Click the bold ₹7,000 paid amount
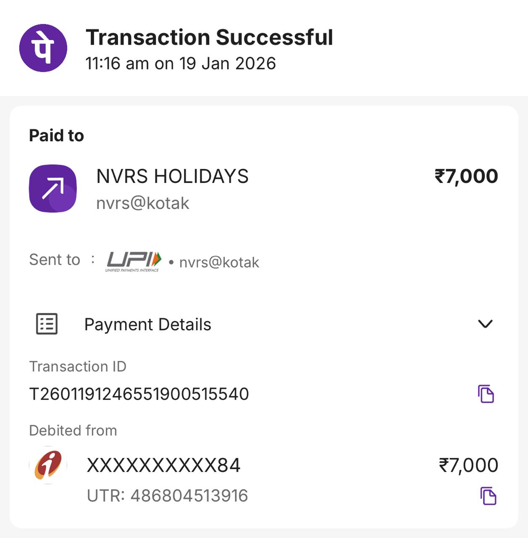 466,176
